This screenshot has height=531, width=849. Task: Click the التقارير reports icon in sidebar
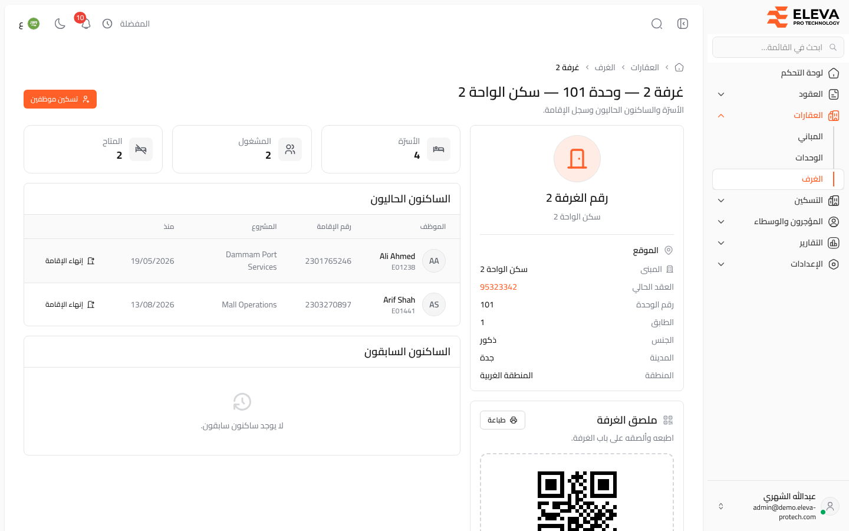point(834,243)
